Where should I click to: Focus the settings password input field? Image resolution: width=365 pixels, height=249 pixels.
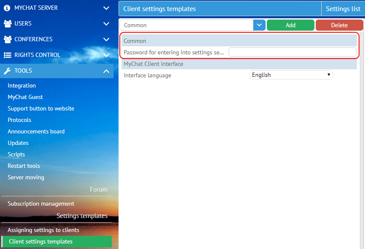pos(292,52)
